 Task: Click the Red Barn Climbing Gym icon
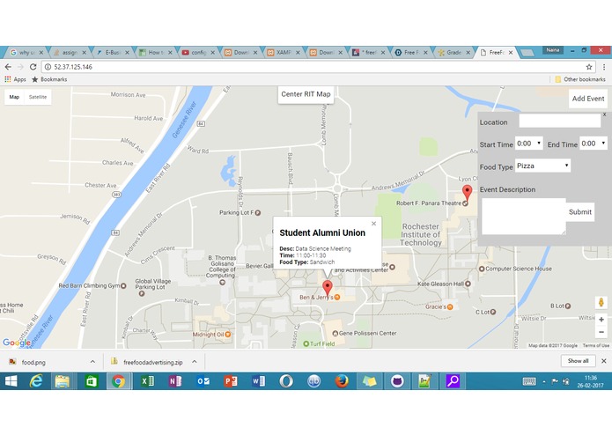click(123, 285)
